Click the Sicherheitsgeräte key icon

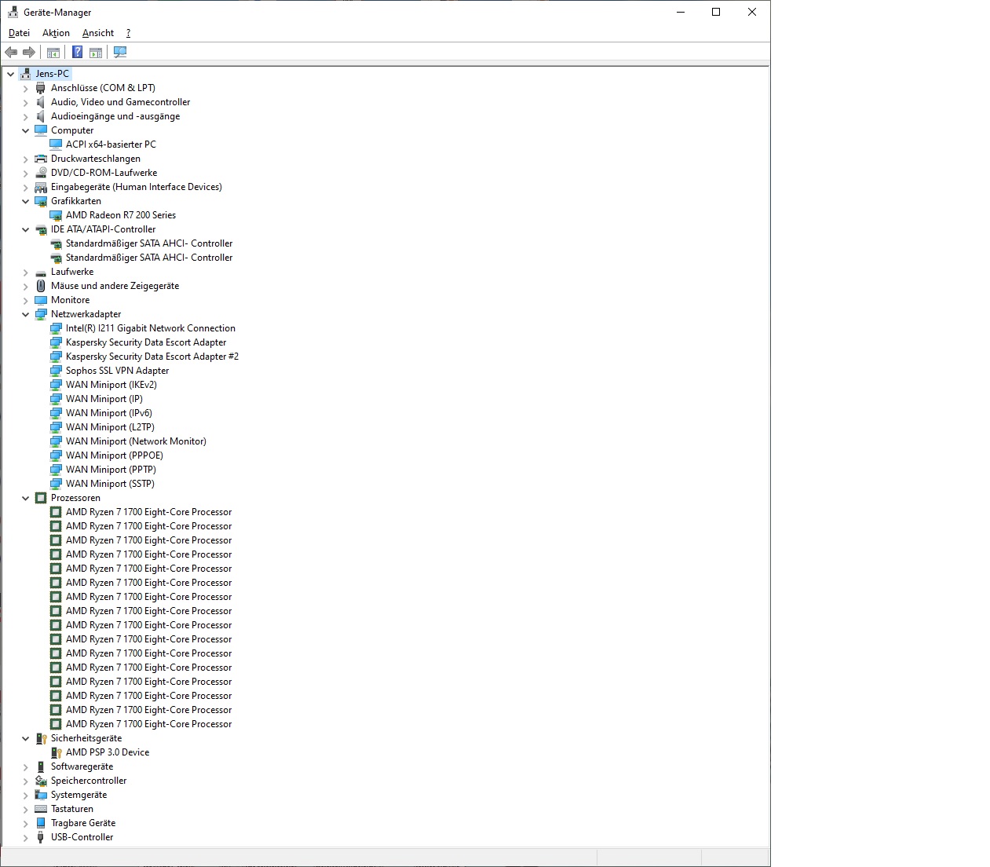tap(41, 738)
